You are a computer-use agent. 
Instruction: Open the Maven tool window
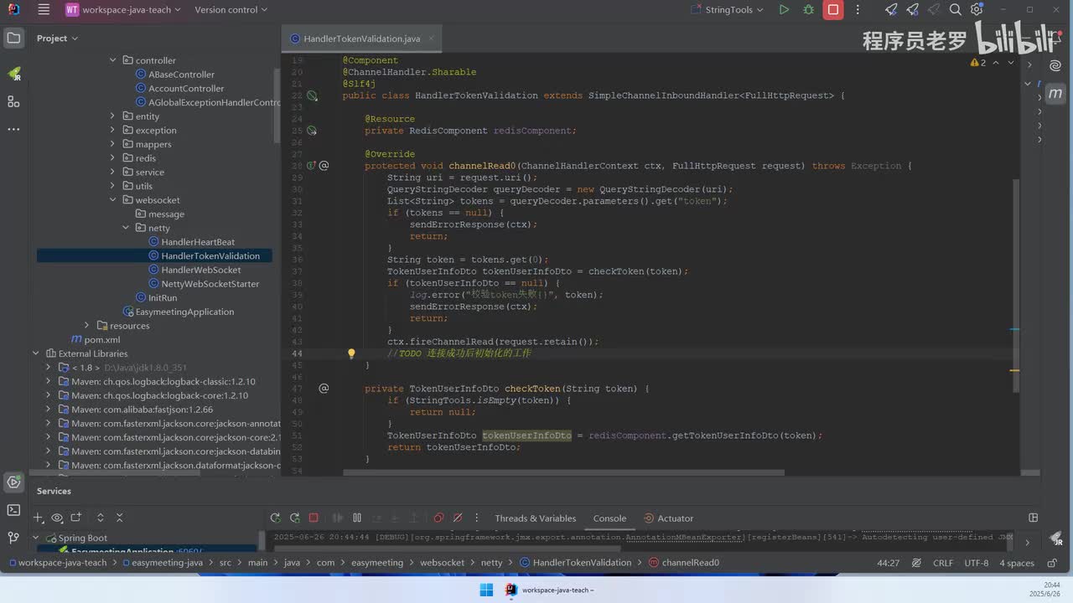[1055, 93]
